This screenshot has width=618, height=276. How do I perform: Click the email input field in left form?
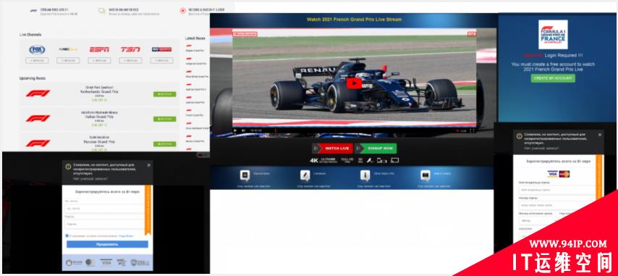(104, 209)
